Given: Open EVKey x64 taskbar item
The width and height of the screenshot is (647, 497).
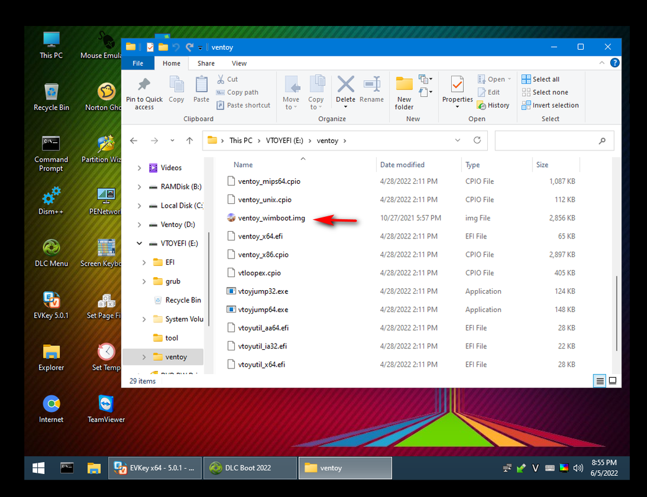Looking at the screenshot, I should coord(155,468).
